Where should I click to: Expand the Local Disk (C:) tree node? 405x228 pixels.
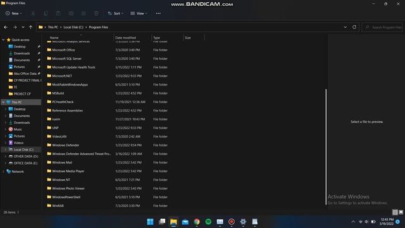click(6, 149)
